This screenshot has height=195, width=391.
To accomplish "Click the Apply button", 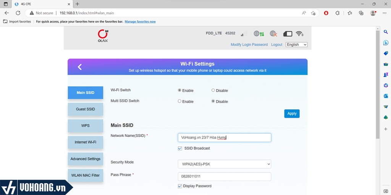I will pos(292,113).
